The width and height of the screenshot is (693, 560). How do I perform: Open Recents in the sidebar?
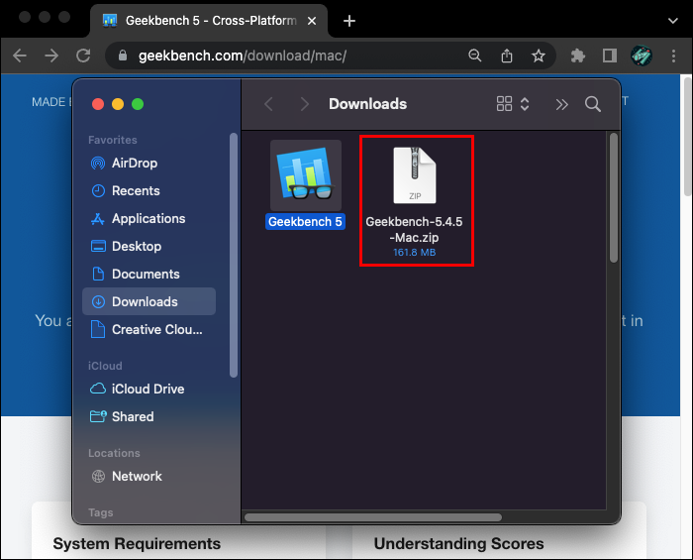click(148, 190)
